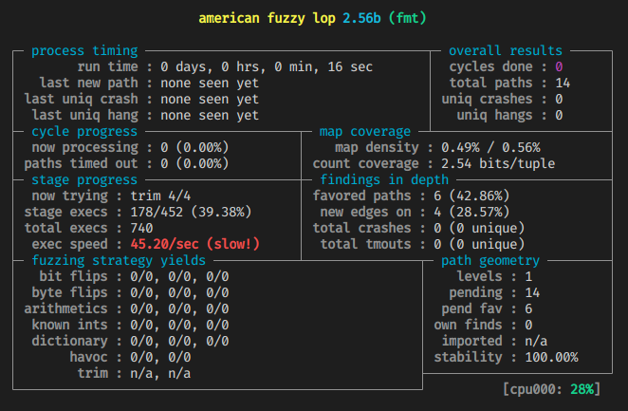Click the run time value '0 days, 0 hrs, 0 min, 16 sec'
The width and height of the screenshot is (628, 411).
267,66
